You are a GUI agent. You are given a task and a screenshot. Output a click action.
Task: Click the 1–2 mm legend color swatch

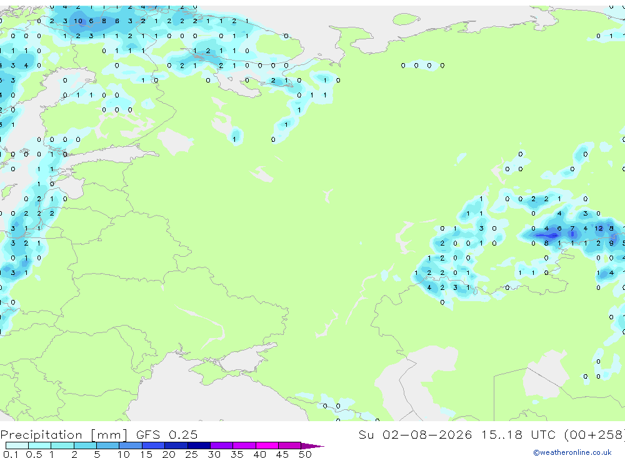coord(62,446)
